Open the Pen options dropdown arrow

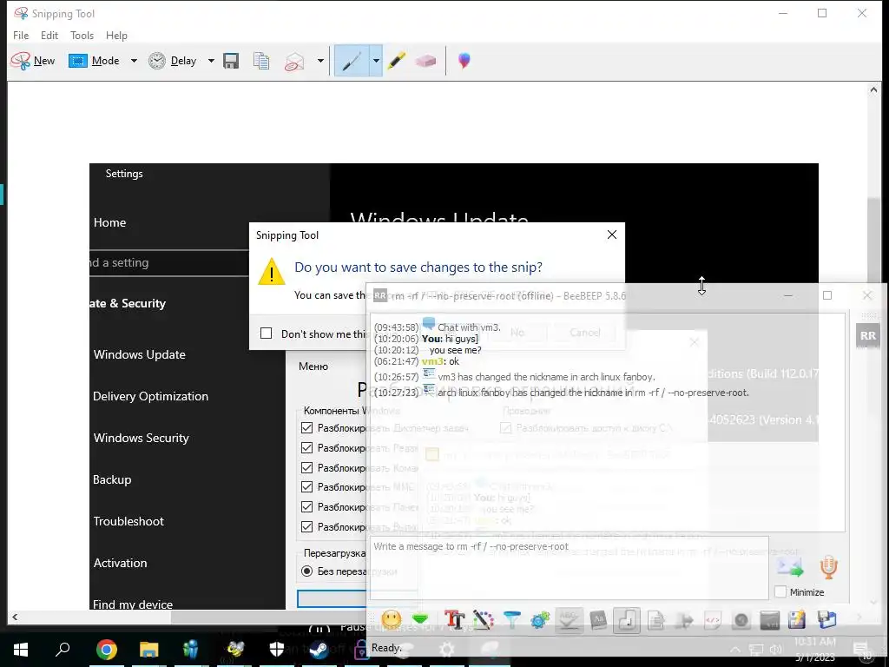(376, 61)
